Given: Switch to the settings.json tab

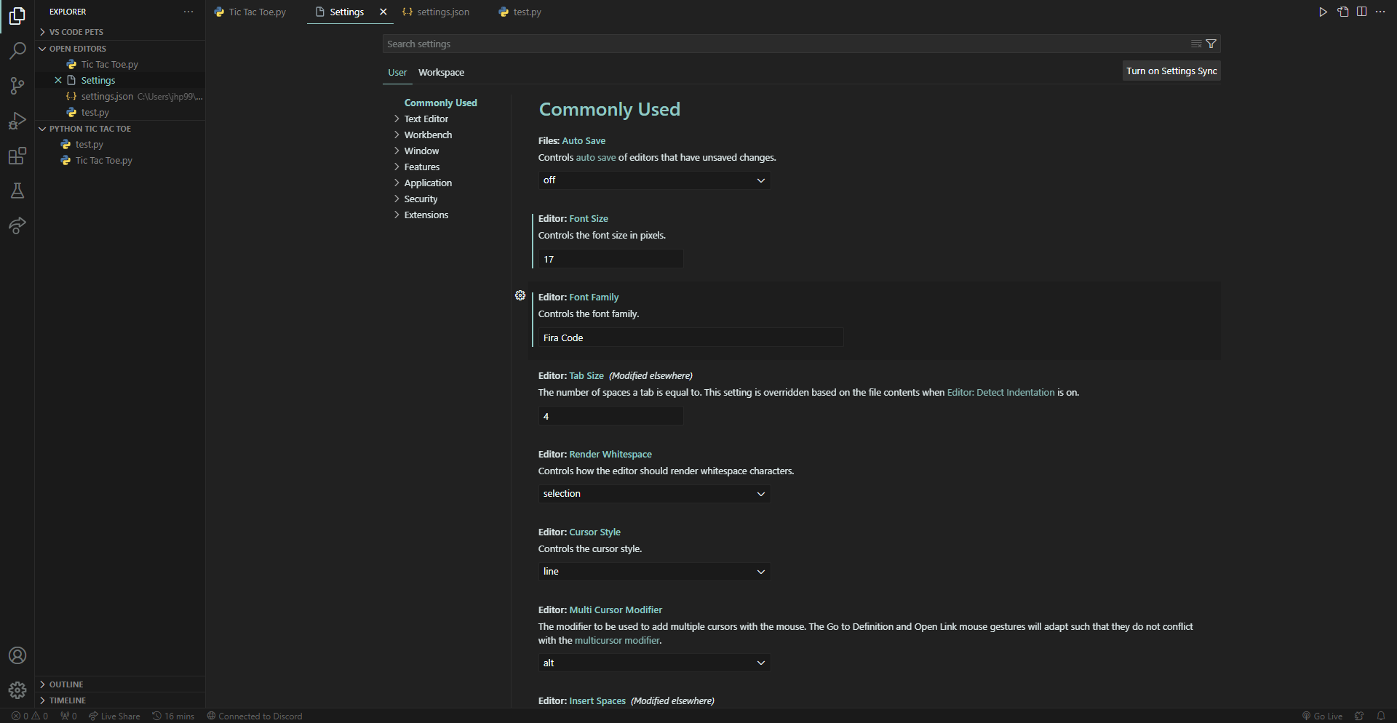Looking at the screenshot, I should [x=436, y=12].
